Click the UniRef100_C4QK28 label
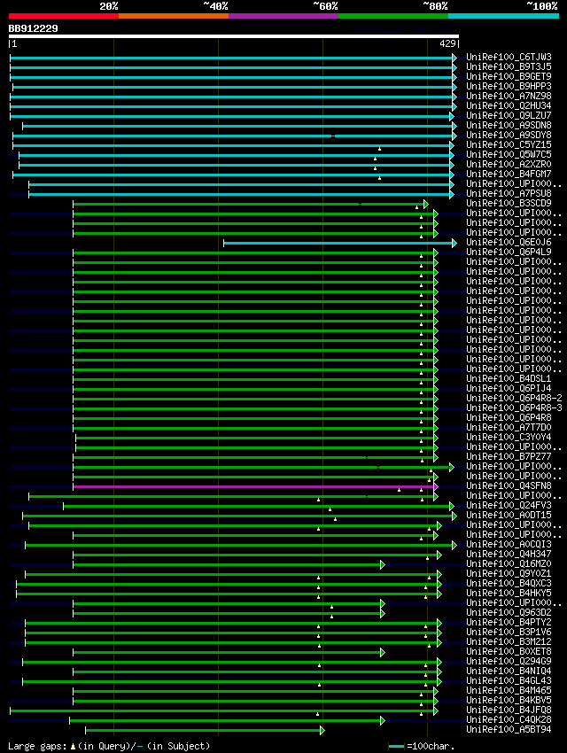This screenshot has height=753, width=567. coord(509,720)
